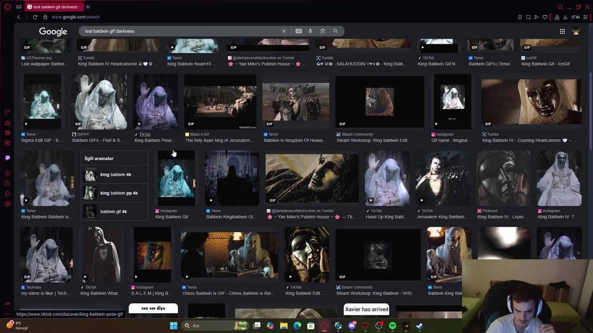Click King Baldwin IV Headcanons Tumblr caption
Viewport: 593px width, 333px height.
click(x=118, y=64)
